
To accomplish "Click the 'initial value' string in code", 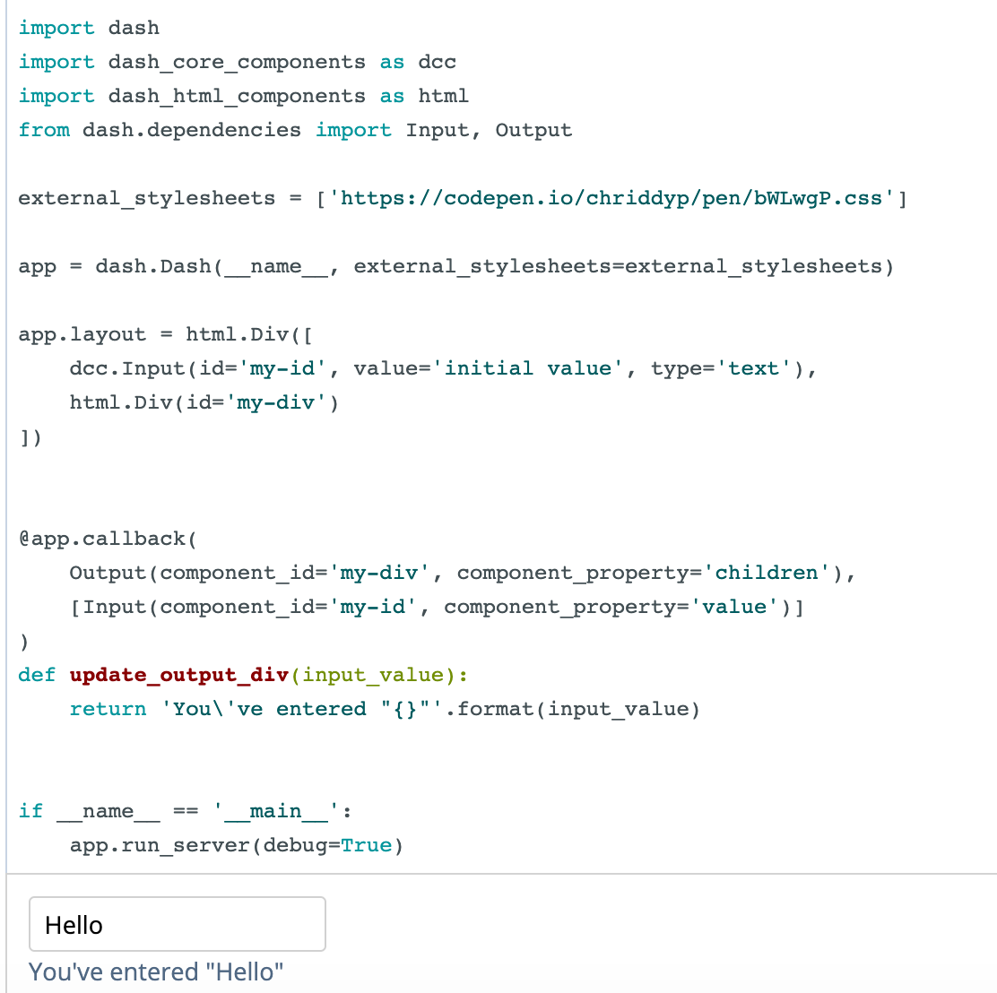I will tap(527, 368).
